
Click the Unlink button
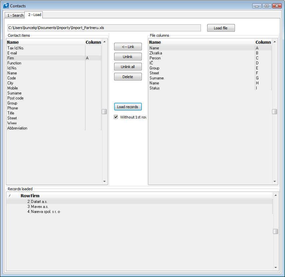coord(128,57)
